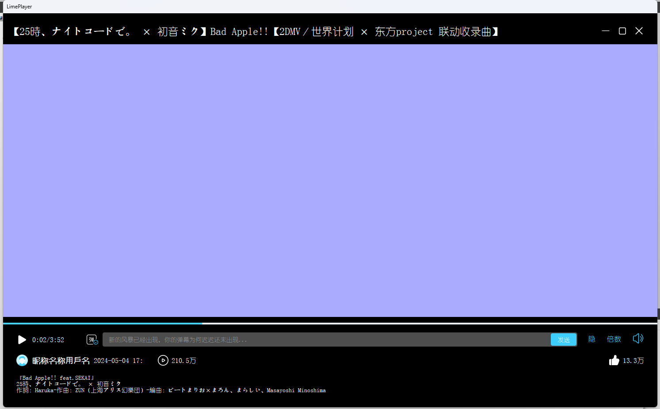This screenshot has height=409, width=660.
Task: Toggle the danmaku (弹) display icon
Action: [92, 340]
